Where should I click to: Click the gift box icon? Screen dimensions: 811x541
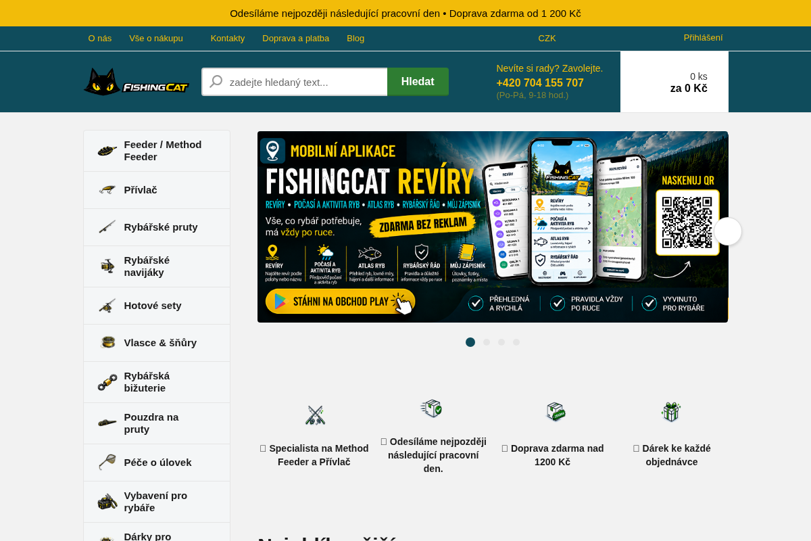click(x=671, y=411)
